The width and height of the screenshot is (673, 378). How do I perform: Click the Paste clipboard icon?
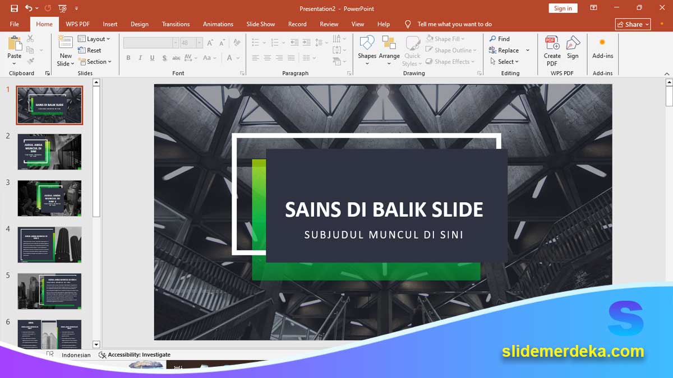15,44
